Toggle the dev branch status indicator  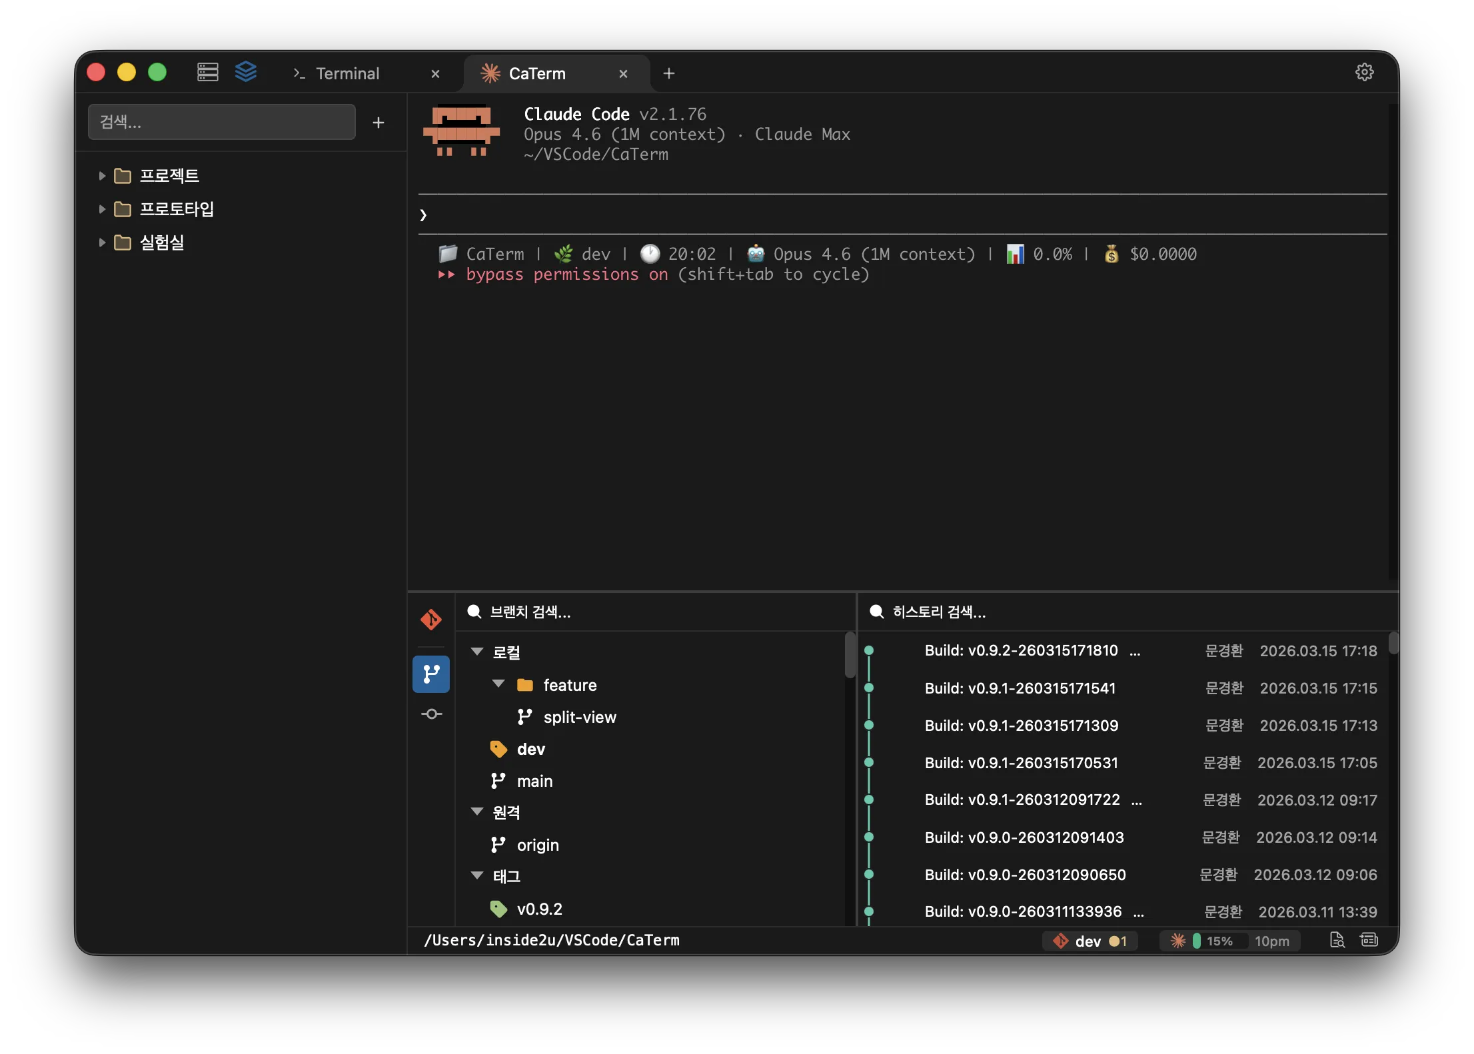(1090, 941)
